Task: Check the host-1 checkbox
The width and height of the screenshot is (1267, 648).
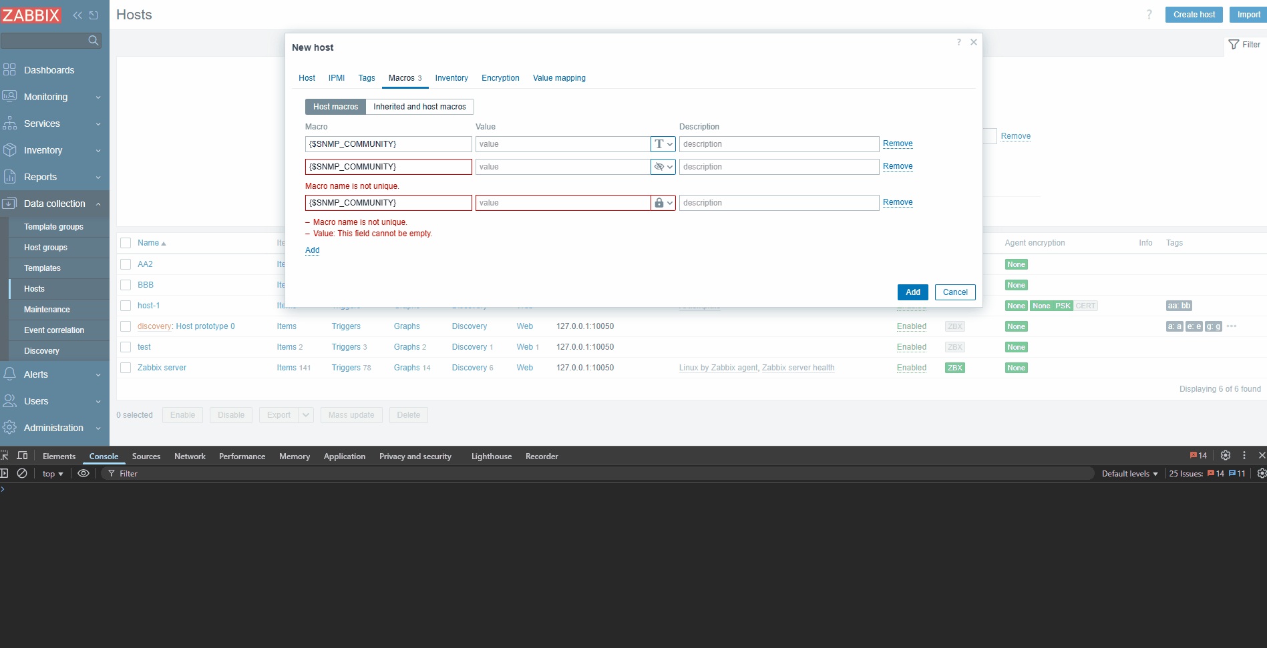Action: [x=126, y=306]
